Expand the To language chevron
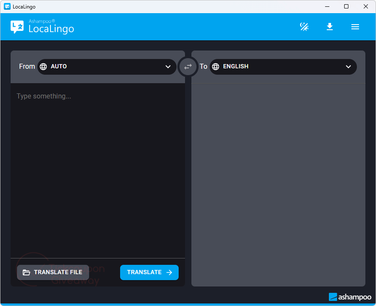Image resolution: width=376 pixels, height=306 pixels. [x=348, y=67]
